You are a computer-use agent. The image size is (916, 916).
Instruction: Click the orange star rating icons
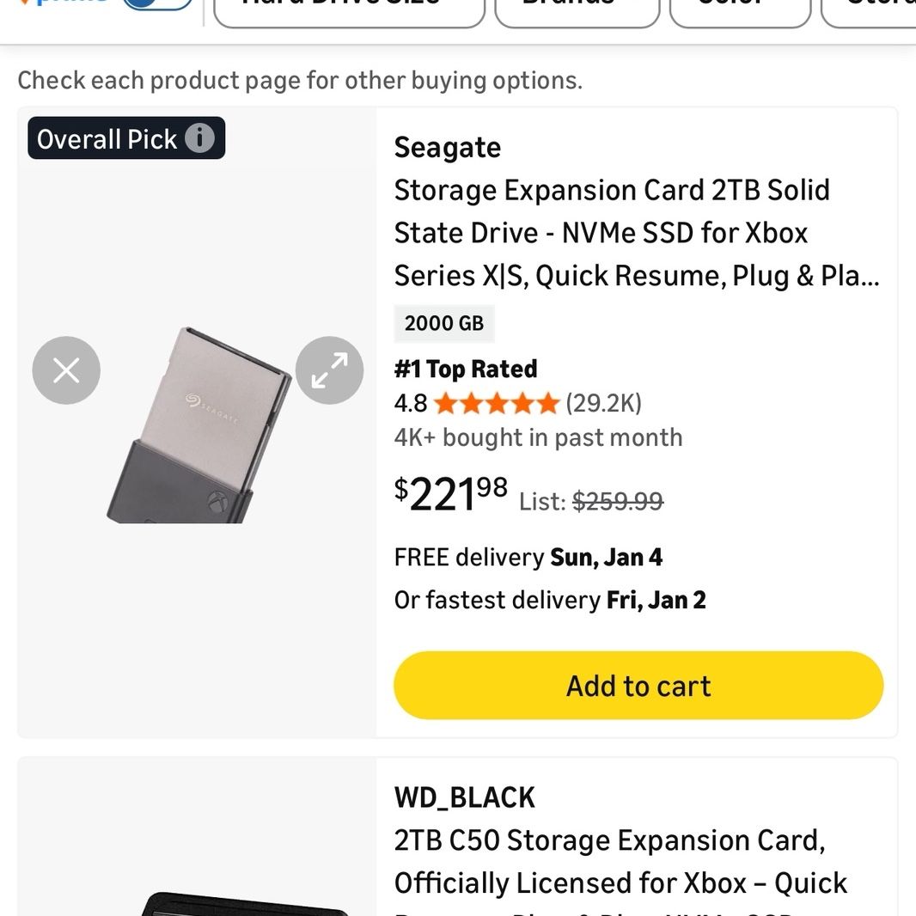498,403
